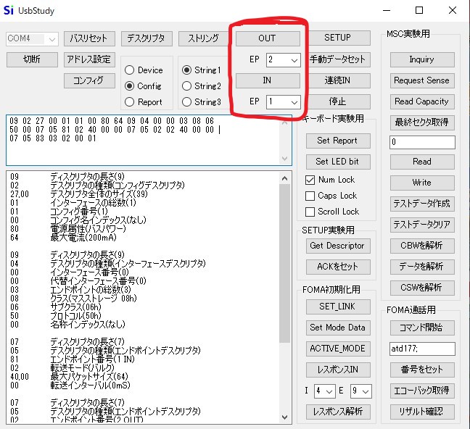
Task: Click the atd177 command text field
Action: point(421,349)
